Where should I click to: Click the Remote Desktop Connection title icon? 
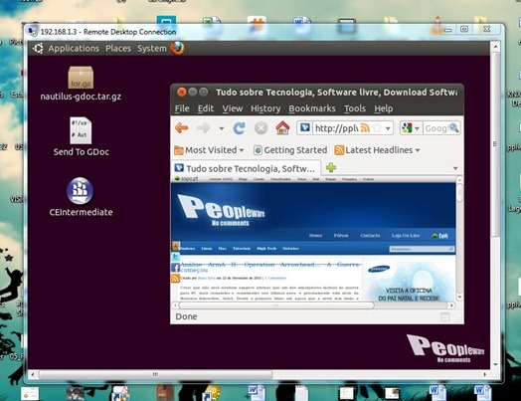click(x=32, y=32)
